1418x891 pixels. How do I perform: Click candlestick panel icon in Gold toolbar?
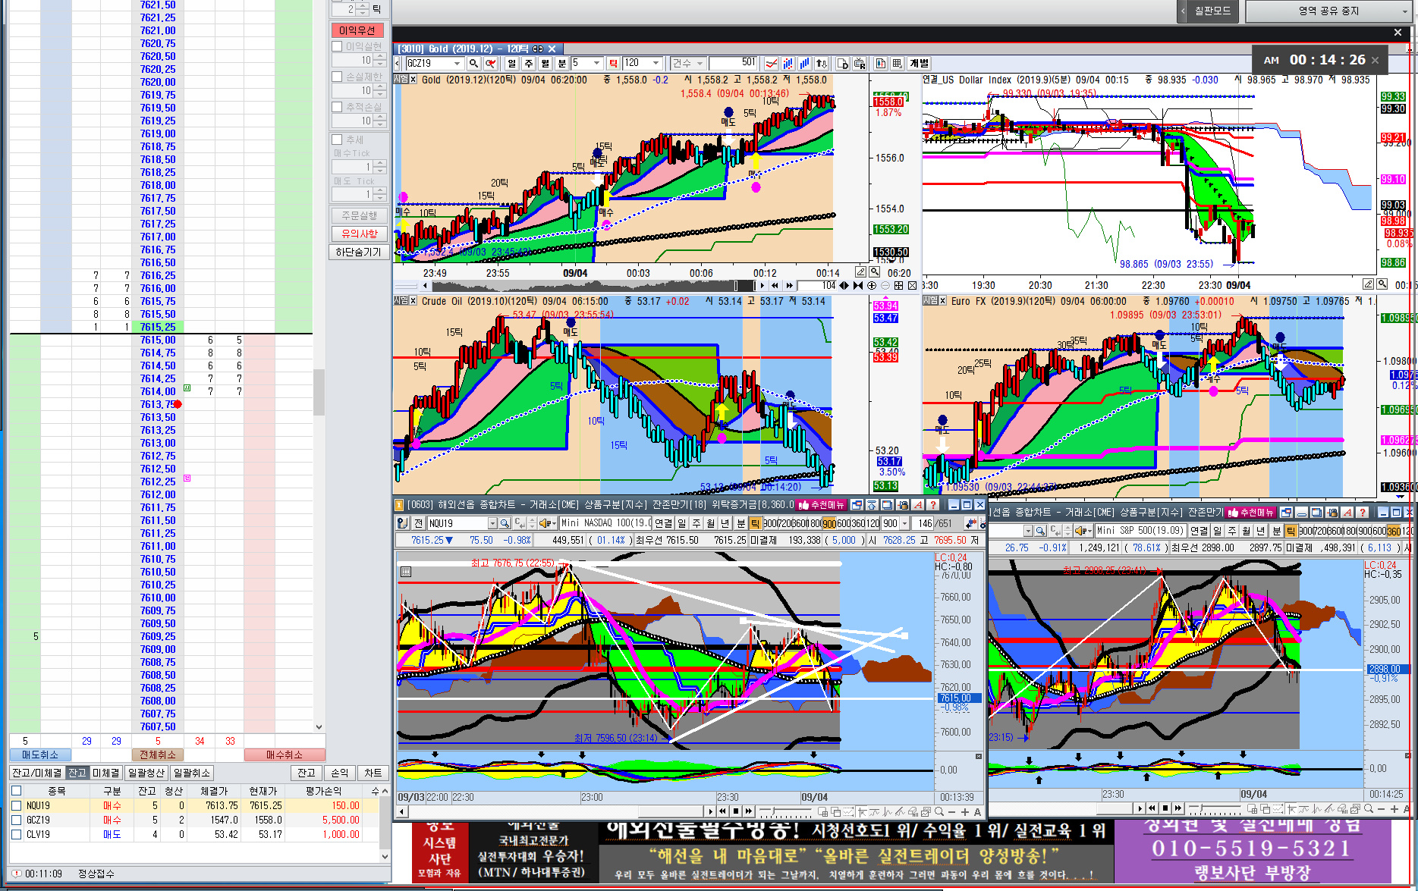tap(881, 63)
